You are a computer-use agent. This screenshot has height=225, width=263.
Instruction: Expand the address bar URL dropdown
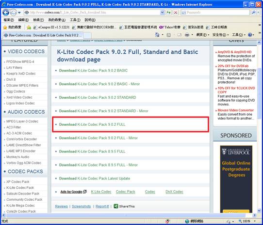tap(162, 13)
